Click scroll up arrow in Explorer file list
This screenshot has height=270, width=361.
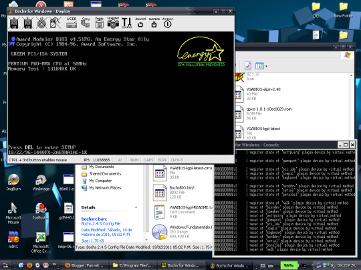click(x=352, y=75)
